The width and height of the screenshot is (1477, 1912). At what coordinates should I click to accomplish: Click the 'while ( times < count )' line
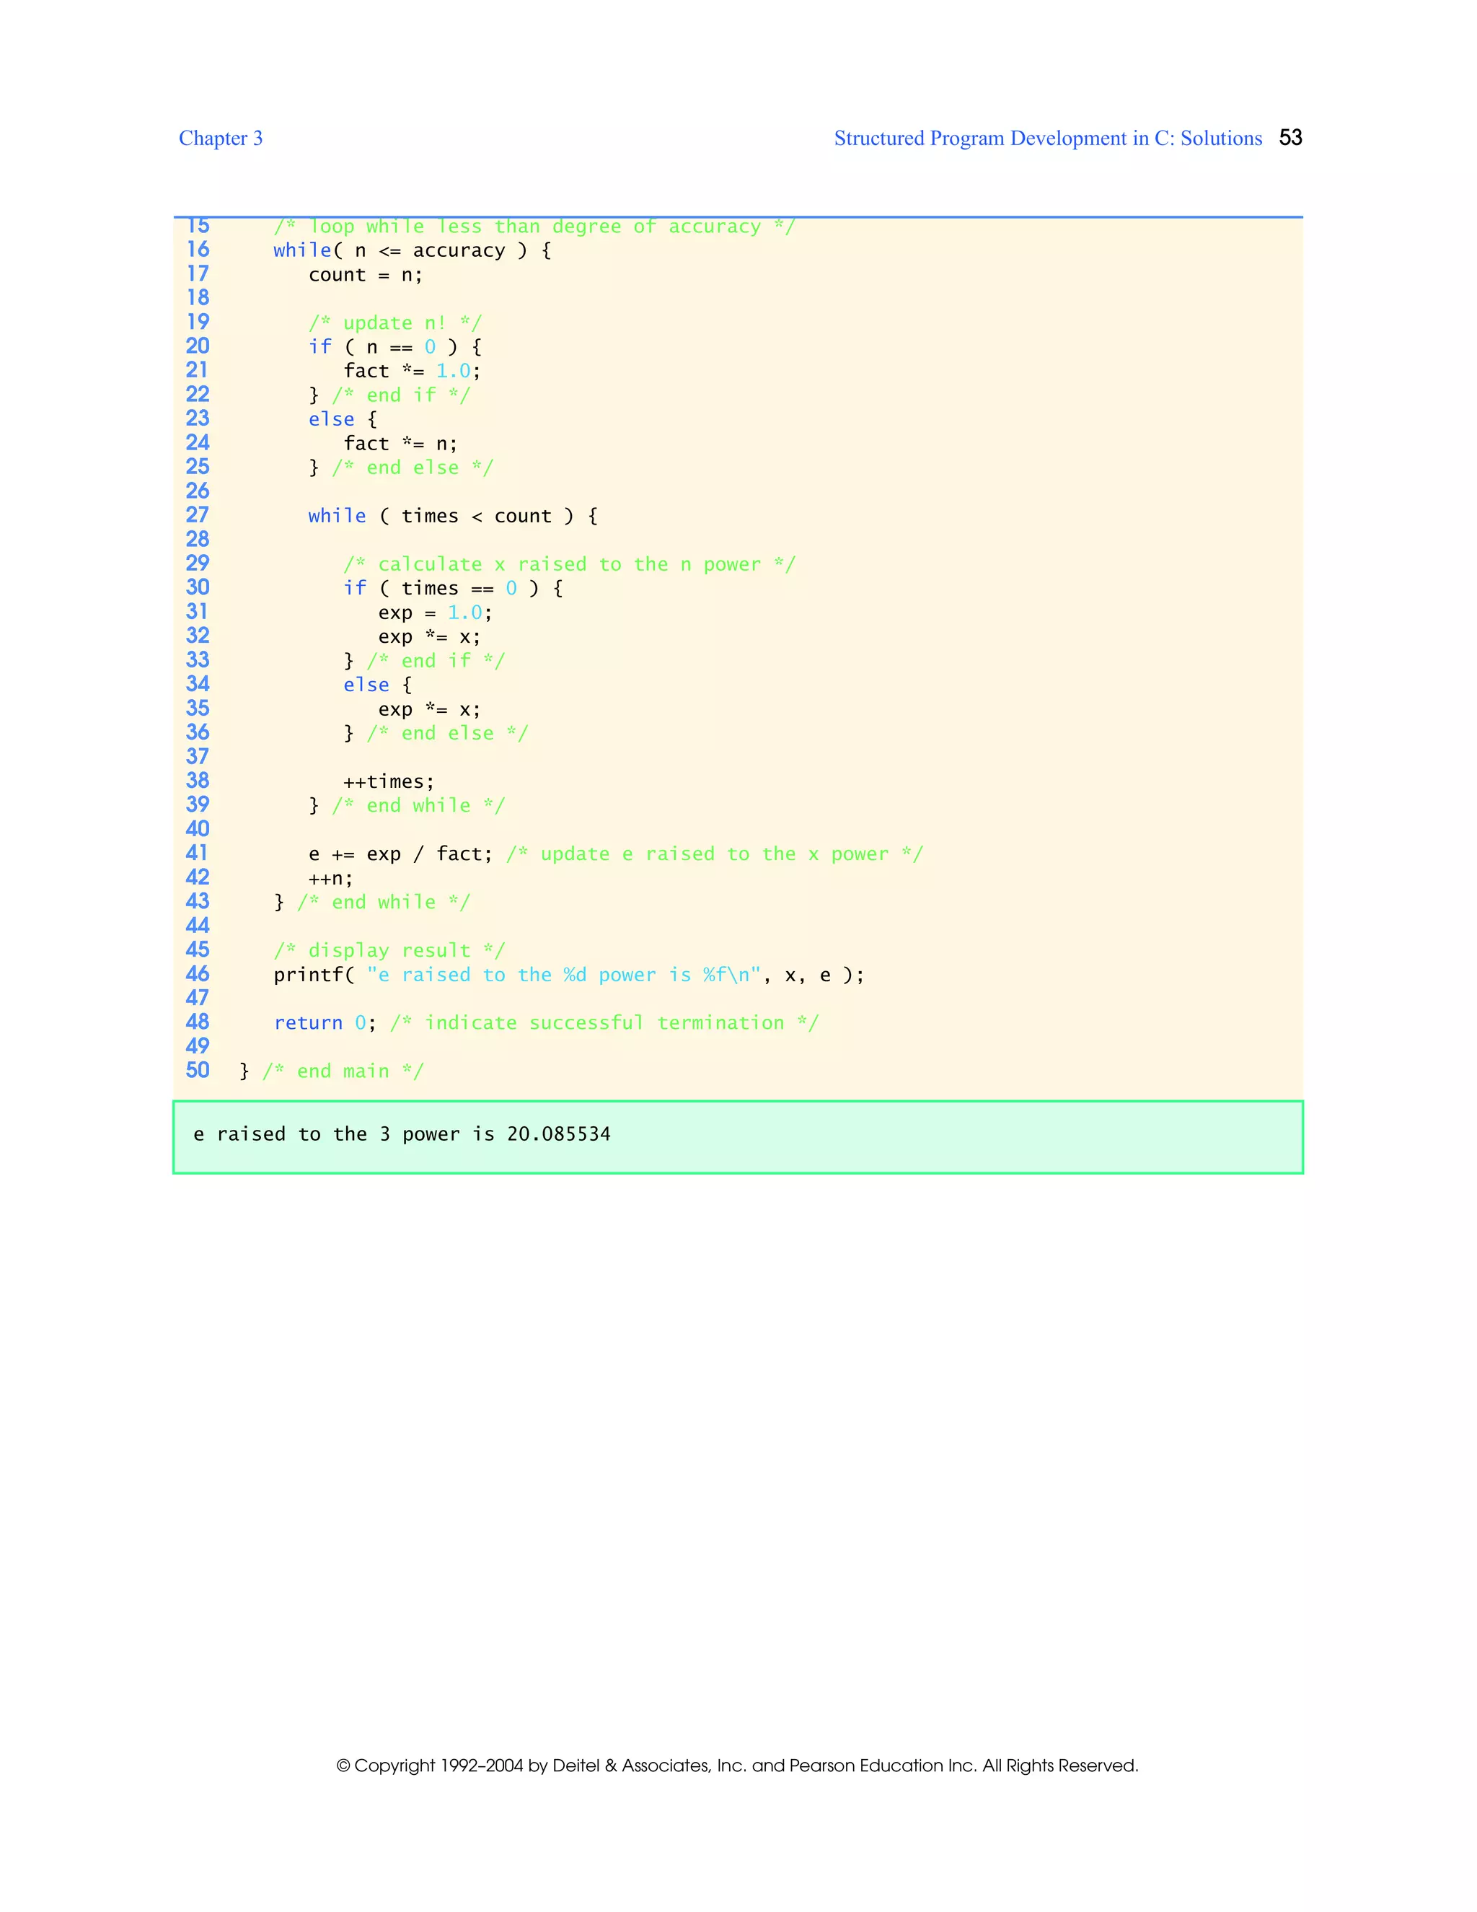click(452, 517)
